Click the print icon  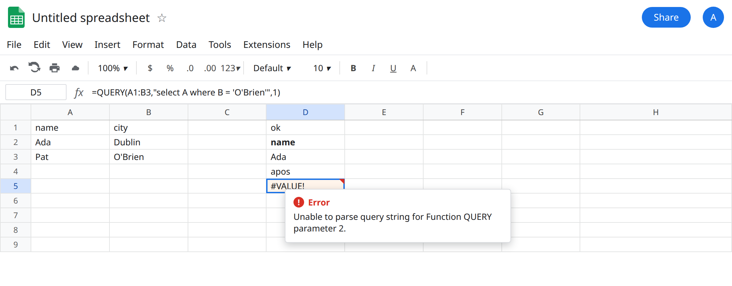(x=55, y=68)
